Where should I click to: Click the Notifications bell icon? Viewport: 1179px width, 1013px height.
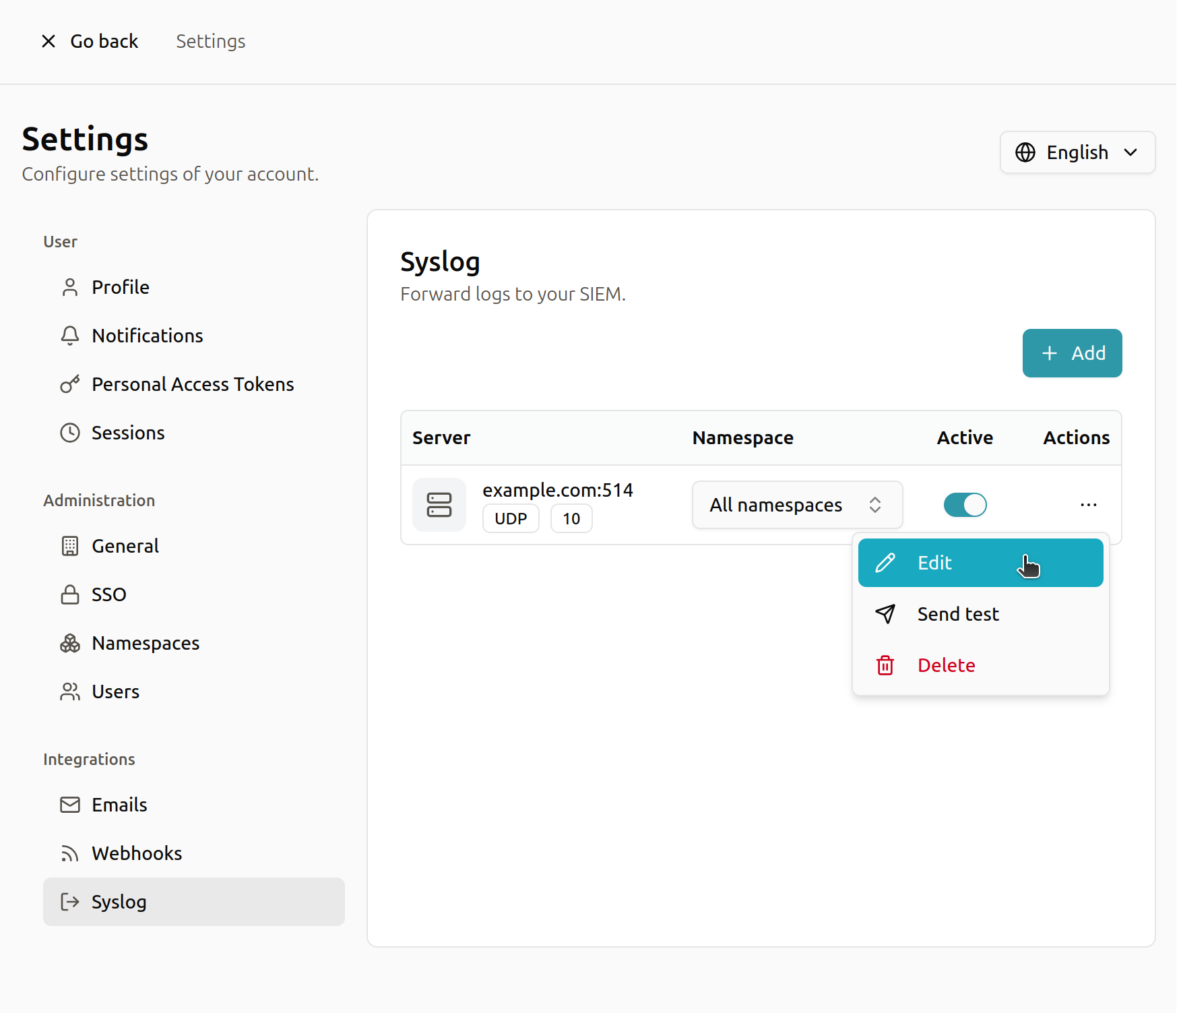coord(69,336)
